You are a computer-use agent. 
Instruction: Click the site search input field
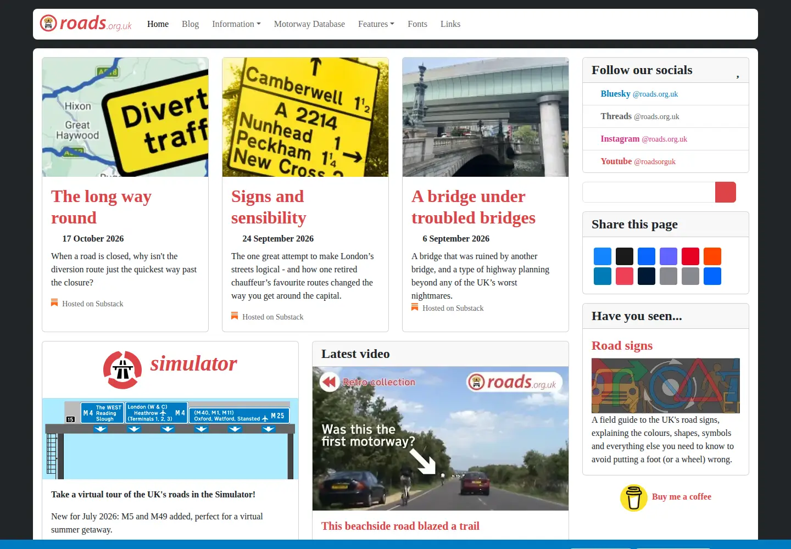[649, 192]
